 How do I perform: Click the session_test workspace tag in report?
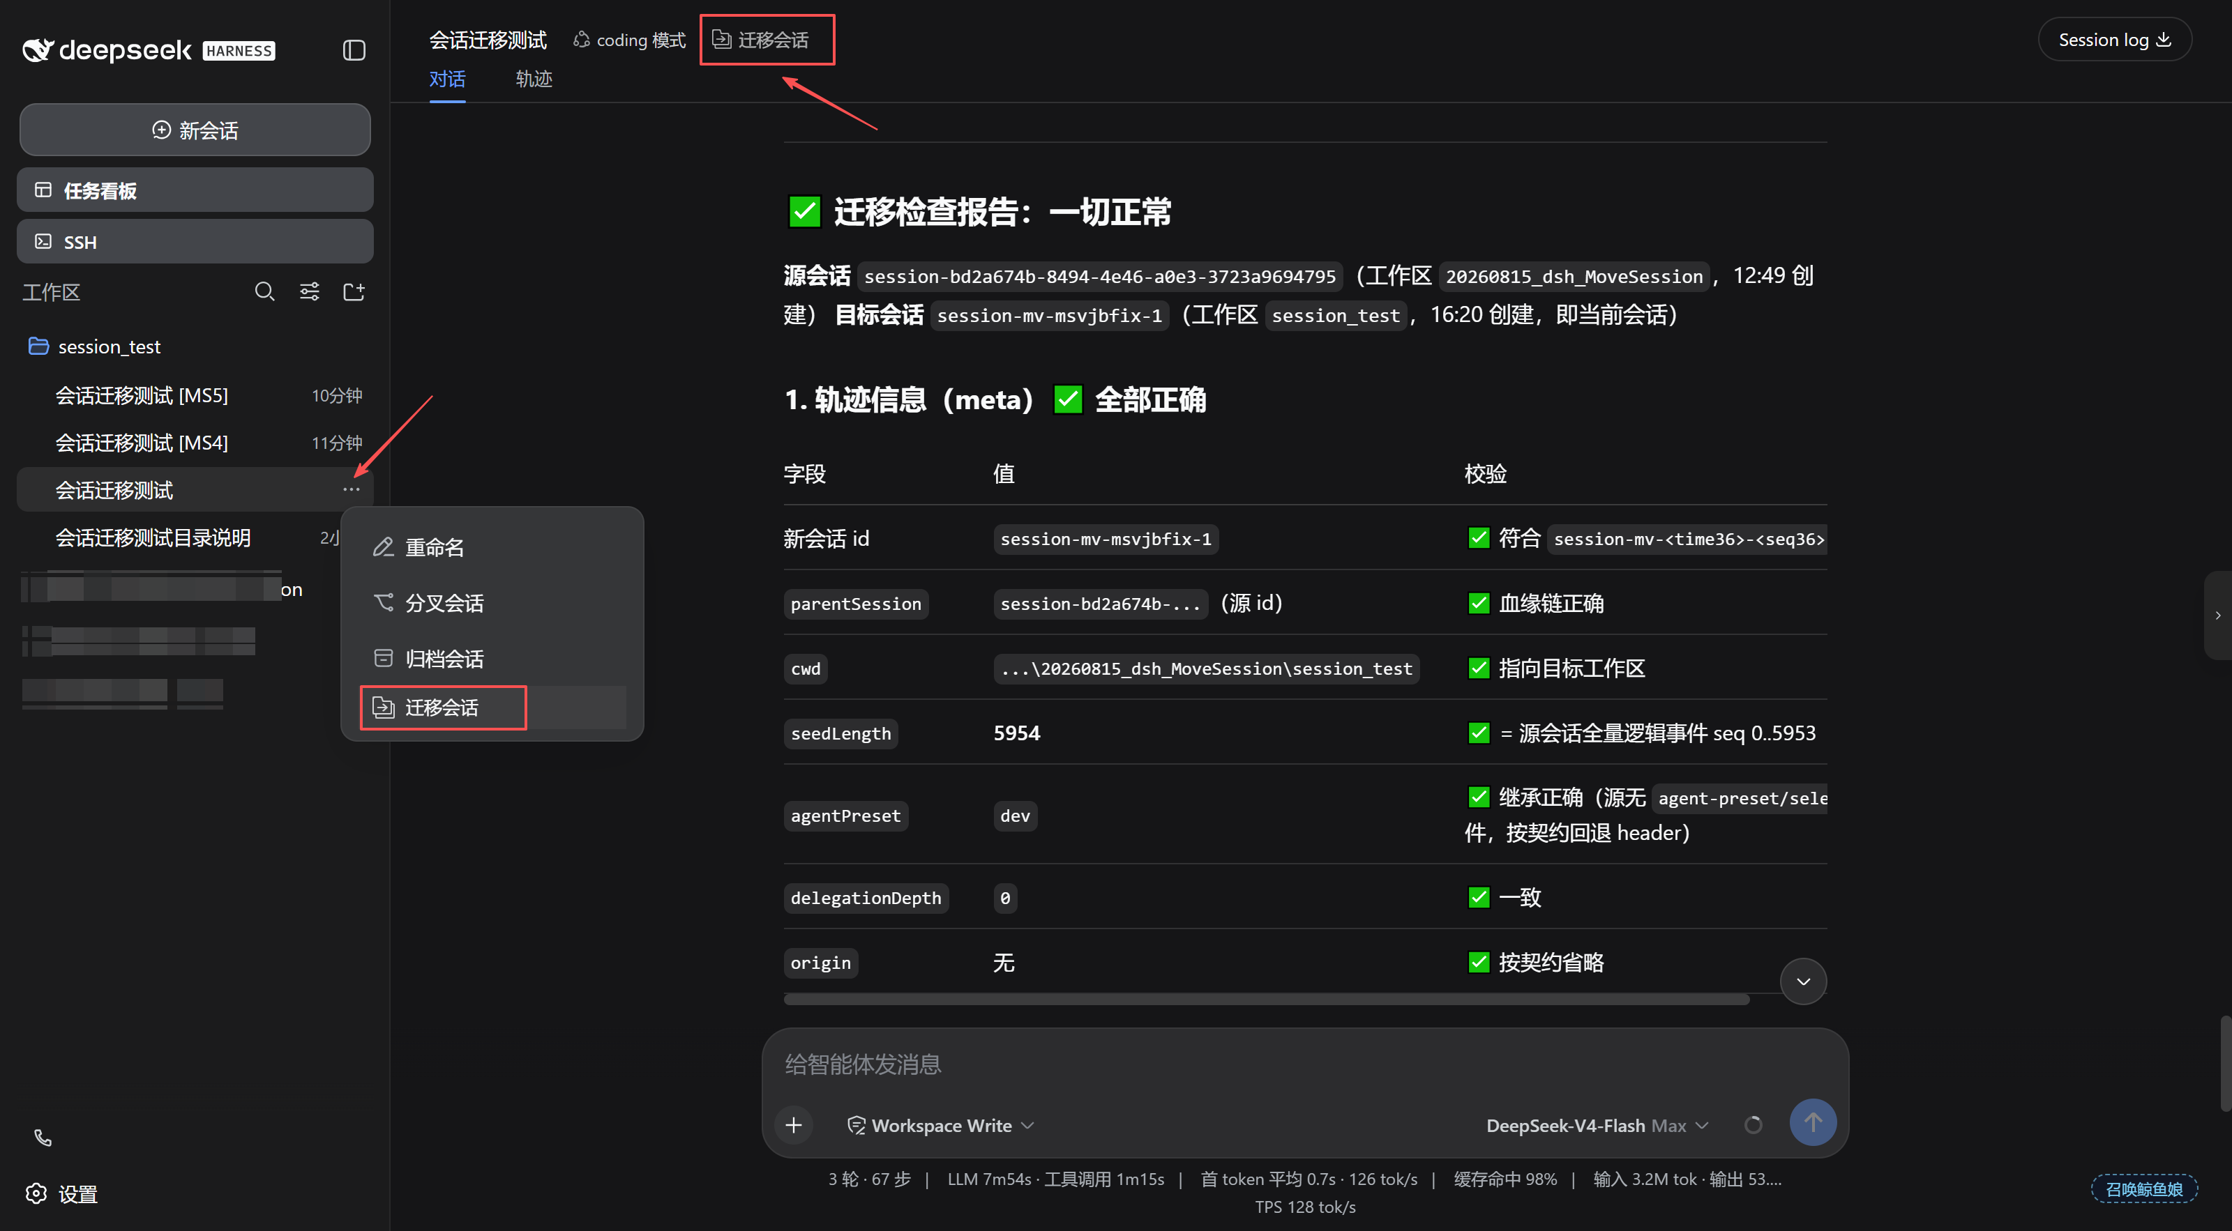pos(1335,315)
